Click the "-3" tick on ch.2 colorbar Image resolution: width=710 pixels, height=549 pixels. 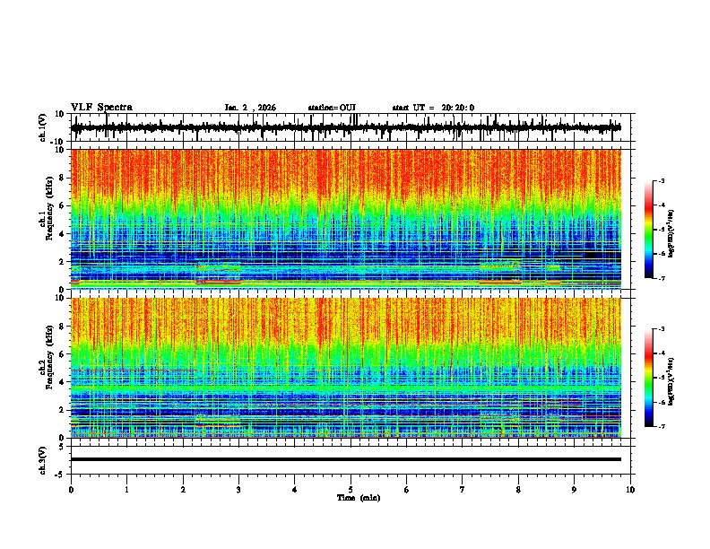662,329
